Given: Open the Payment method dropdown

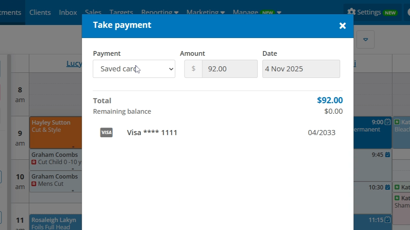Looking at the screenshot, I should tap(134, 69).
